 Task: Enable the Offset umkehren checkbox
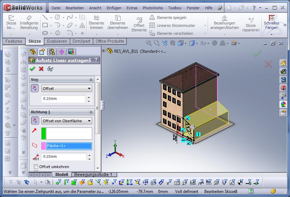(36, 167)
